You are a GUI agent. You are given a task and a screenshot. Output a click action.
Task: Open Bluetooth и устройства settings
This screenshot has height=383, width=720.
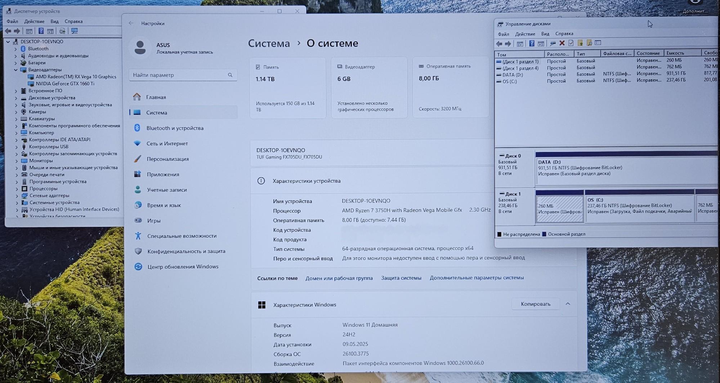click(183, 128)
